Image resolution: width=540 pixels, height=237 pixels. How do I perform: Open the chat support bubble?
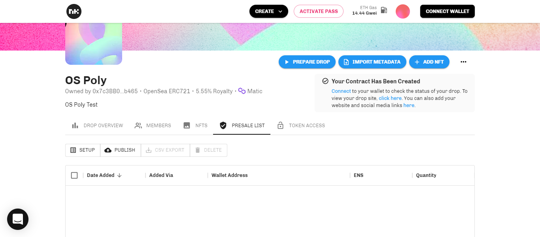[x=18, y=219]
